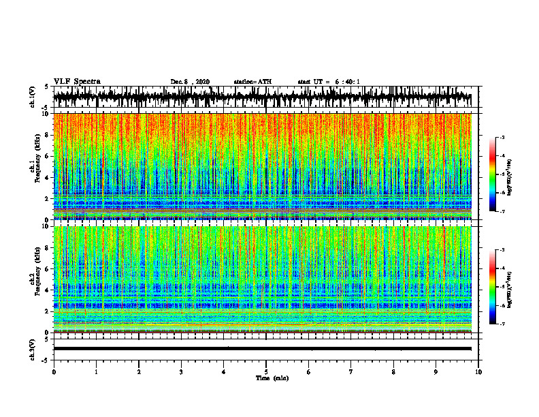Click the "10" tick on the time axis
The width and height of the screenshot is (539, 417).
pos(478,372)
